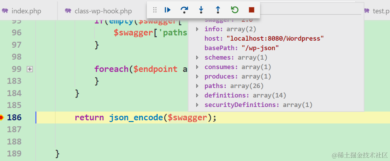Expand the schemes array entry
The width and height of the screenshot is (390, 161).
[x=197, y=58]
